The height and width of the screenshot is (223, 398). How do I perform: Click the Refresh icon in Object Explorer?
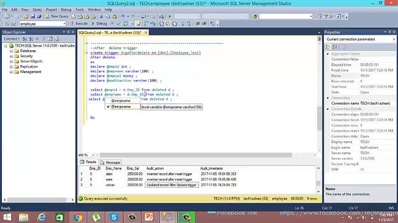click(x=50, y=38)
